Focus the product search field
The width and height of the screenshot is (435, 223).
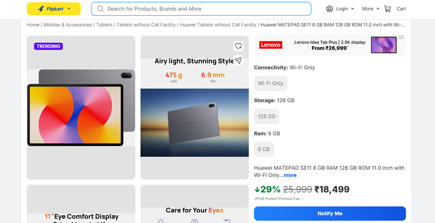pyautogui.click(x=205, y=9)
